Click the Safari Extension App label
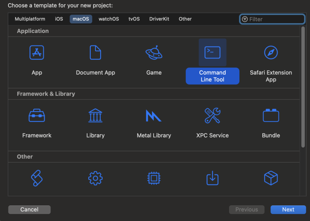Viewport: 310px width, 221px height. (x=271, y=76)
